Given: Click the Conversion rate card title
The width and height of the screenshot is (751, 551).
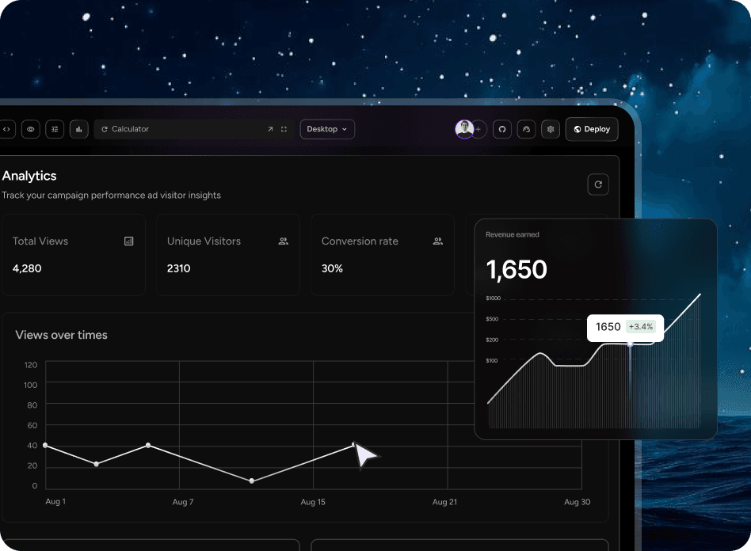Looking at the screenshot, I should [360, 241].
